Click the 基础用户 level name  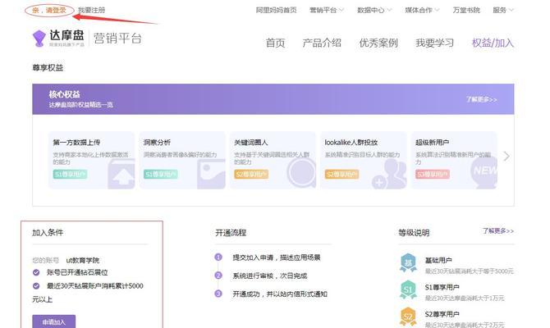pyautogui.click(x=438, y=261)
